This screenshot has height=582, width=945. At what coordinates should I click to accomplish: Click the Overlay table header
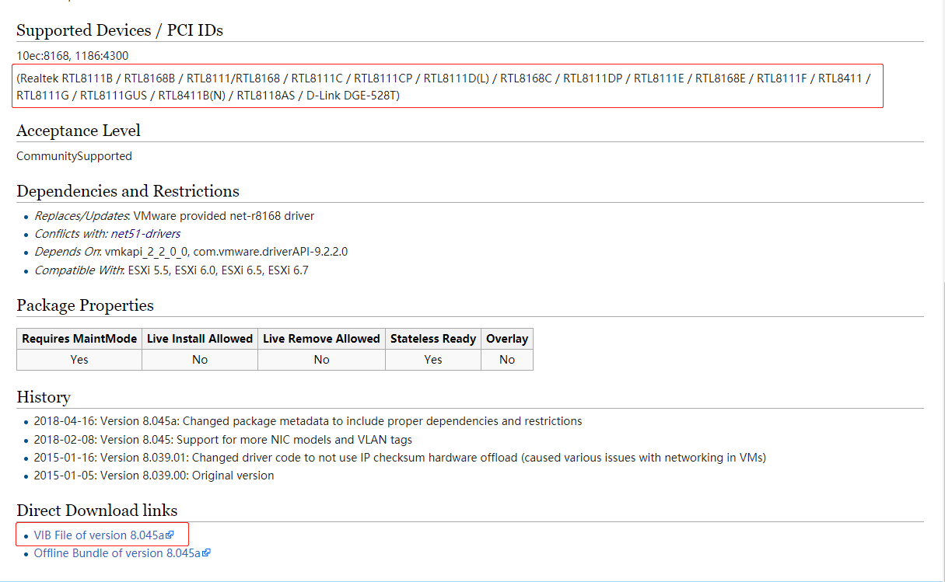tap(507, 339)
